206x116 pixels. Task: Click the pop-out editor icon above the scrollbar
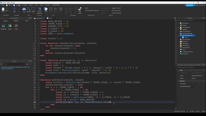click(175, 18)
